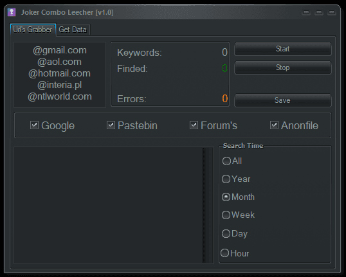Click the Stop button

(x=283, y=67)
